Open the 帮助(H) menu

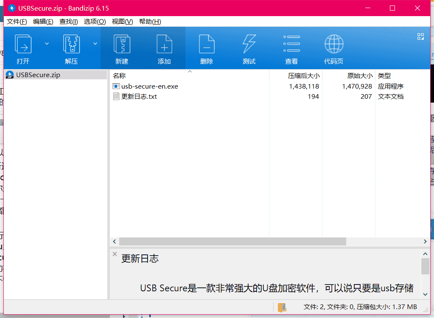(x=150, y=22)
